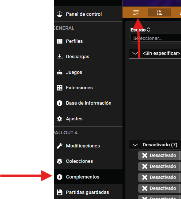Open Base de información
The height and width of the screenshot is (199, 181).
[x=88, y=103]
